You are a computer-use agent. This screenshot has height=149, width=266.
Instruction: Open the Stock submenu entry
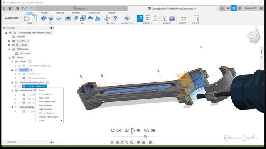point(49,120)
